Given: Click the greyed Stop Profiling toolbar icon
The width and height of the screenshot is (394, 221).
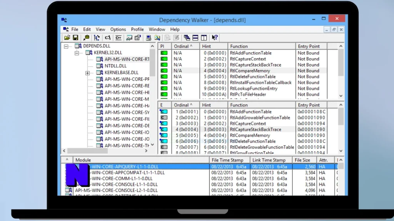Looking at the screenshot, I should point(176,38).
